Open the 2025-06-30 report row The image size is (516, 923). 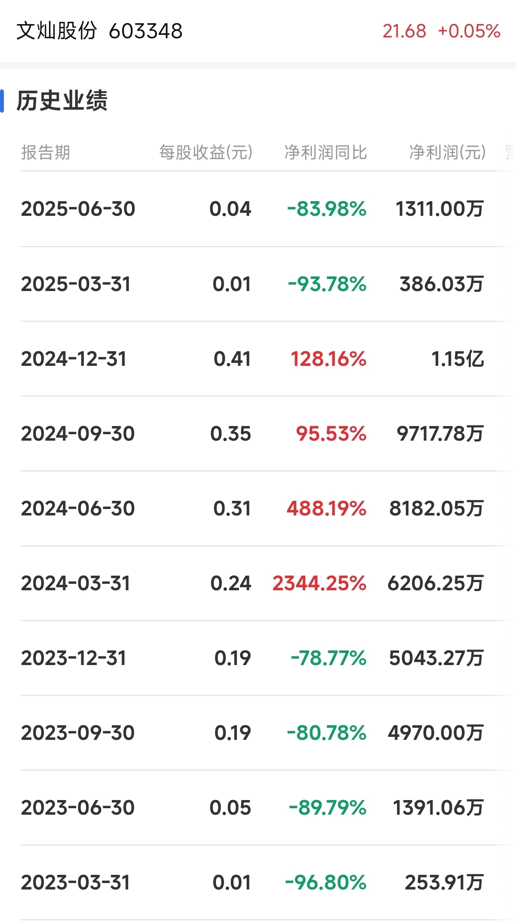click(258, 209)
